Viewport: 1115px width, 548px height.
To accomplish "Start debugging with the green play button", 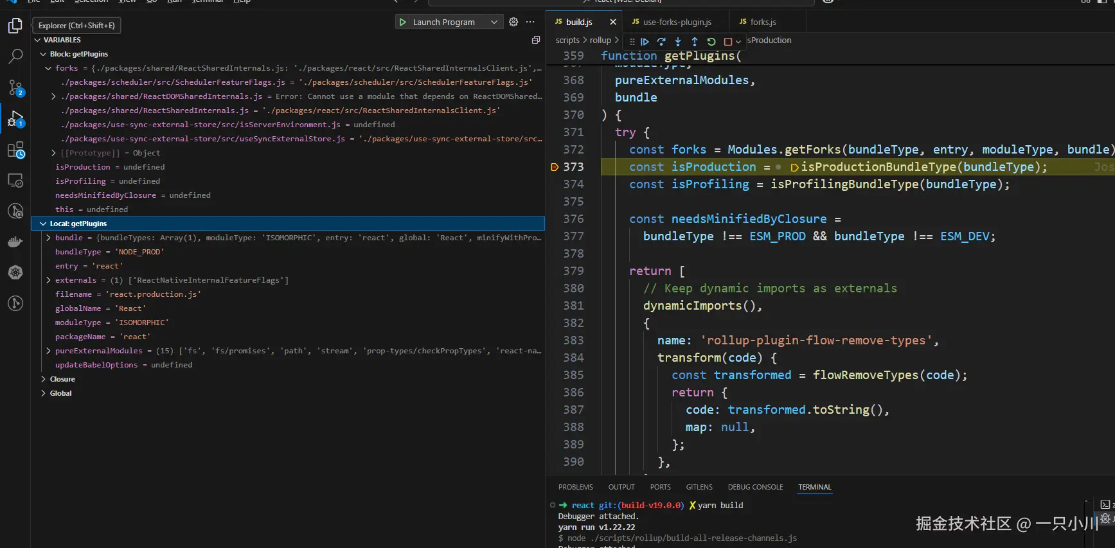I will pos(403,22).
